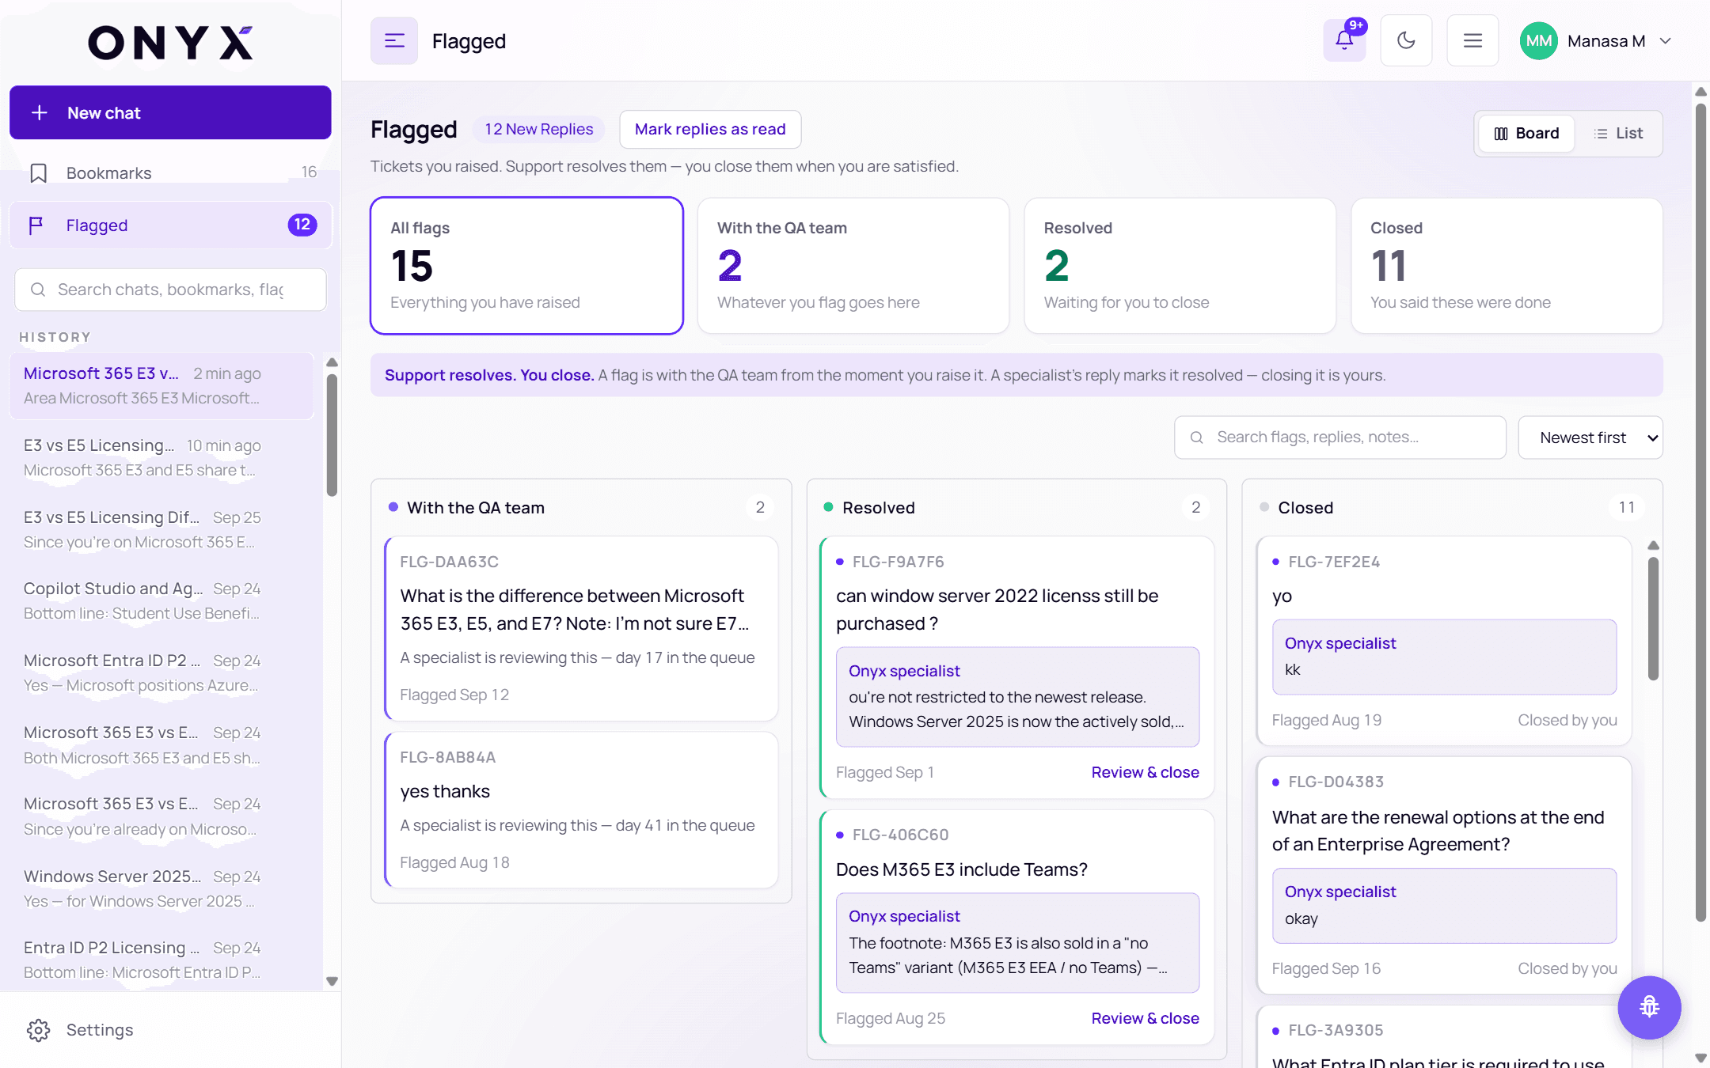
Task: Toggle dark mode with the moon icon
Action: point(1406,40)
